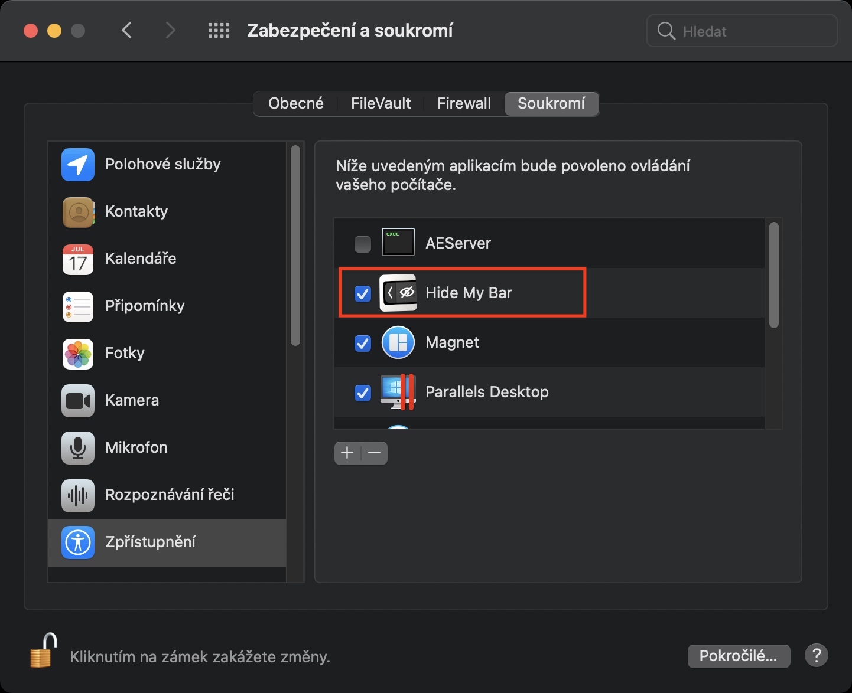Screen dimensions: 852x693
Task: Open the Fotky privacy section
Action: (77, 354)
